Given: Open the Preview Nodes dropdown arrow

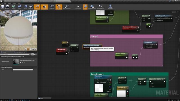Looking at the screenshot, I should (105, 7).
